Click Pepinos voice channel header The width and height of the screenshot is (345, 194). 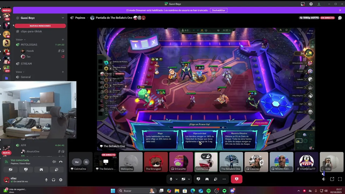point(78,18)
